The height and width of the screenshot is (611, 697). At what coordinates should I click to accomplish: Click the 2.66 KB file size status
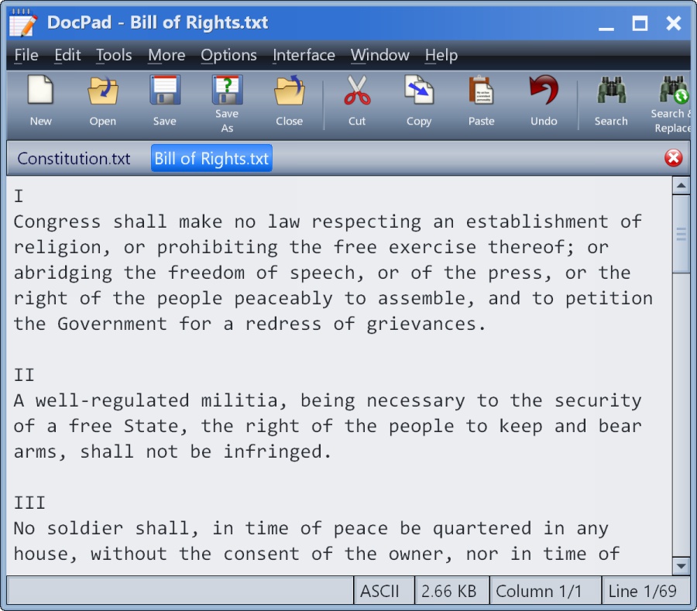(x=452, y=591)
